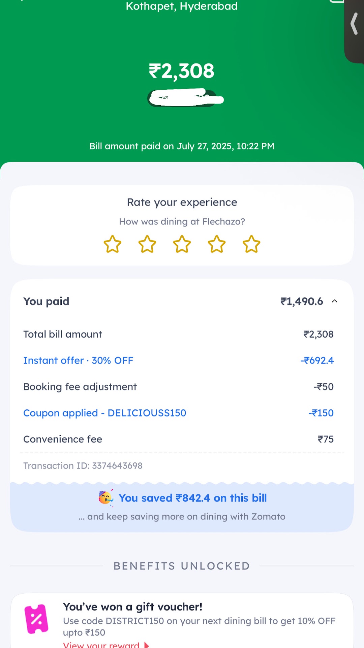The width and height of the screenshot is (364, 648).
Task: Tap the ₹1,490.6 paid amount
Action: [302, 301]
